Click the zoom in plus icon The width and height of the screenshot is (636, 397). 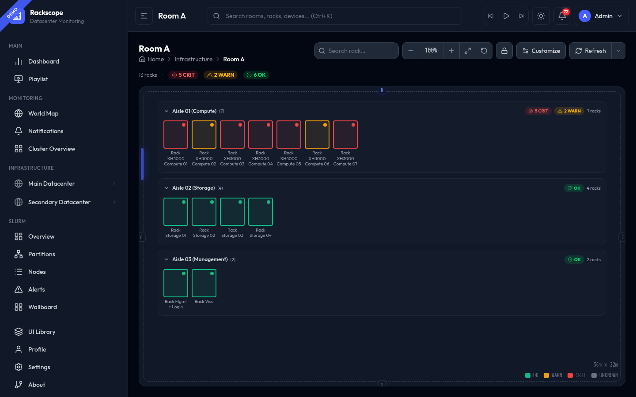pos(451,51)
